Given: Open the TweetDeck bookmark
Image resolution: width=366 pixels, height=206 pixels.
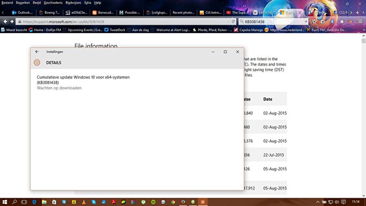Looking at the screenshot, I should coord(115,30).
